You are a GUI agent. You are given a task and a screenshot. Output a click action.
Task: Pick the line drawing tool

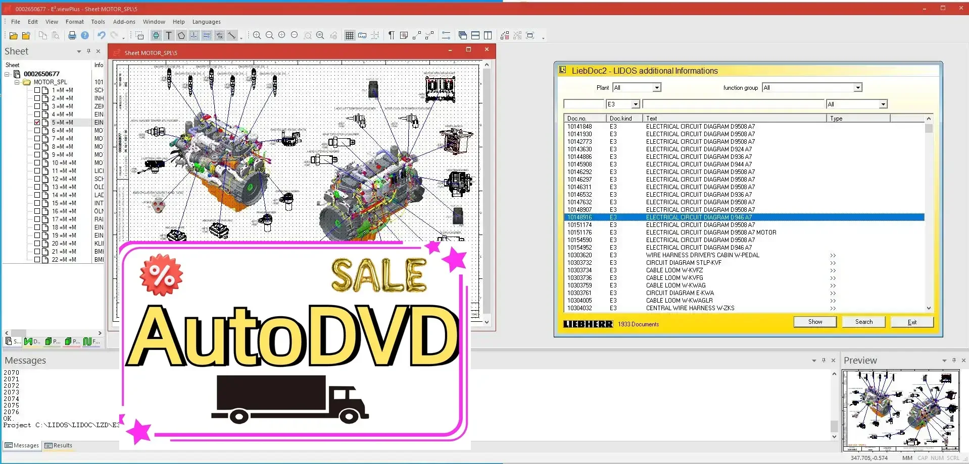(232, 35)
